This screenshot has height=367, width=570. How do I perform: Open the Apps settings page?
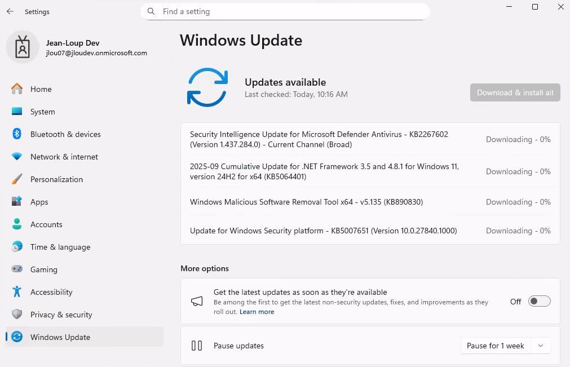39,202
